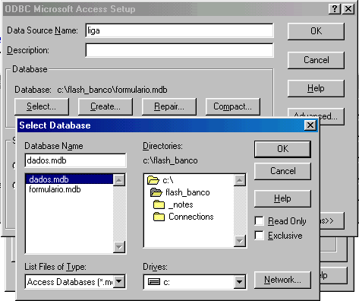Click OK in ODBC Microsoft Access Setup
The width and height of the screenshot is (359, 301).
coord(316,31)
